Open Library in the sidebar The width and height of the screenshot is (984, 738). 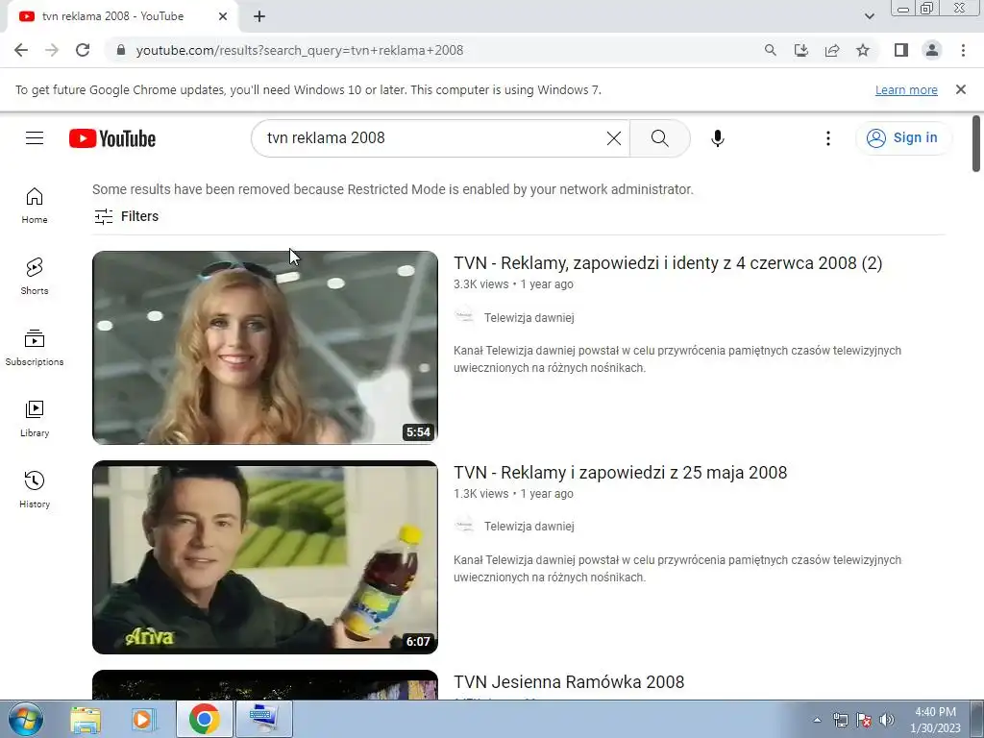[x=35, y=419]
